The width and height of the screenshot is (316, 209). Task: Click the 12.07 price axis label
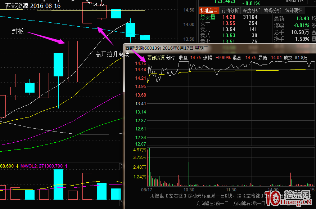click(140, 144)
